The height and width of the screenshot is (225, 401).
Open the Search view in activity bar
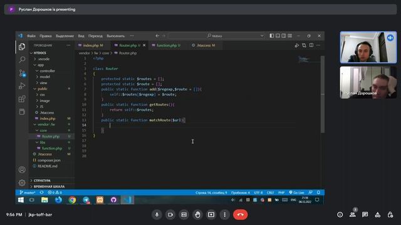(22, 60)
